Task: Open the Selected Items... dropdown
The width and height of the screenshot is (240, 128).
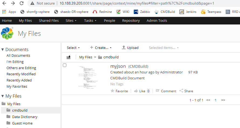Action: tap(164, 48)
